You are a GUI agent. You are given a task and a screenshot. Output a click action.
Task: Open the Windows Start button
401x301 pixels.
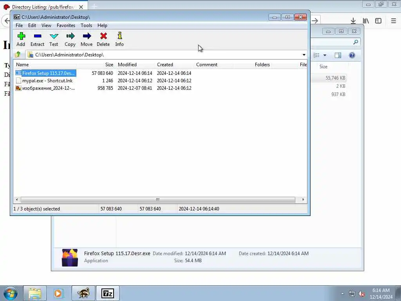pos(11,293)
